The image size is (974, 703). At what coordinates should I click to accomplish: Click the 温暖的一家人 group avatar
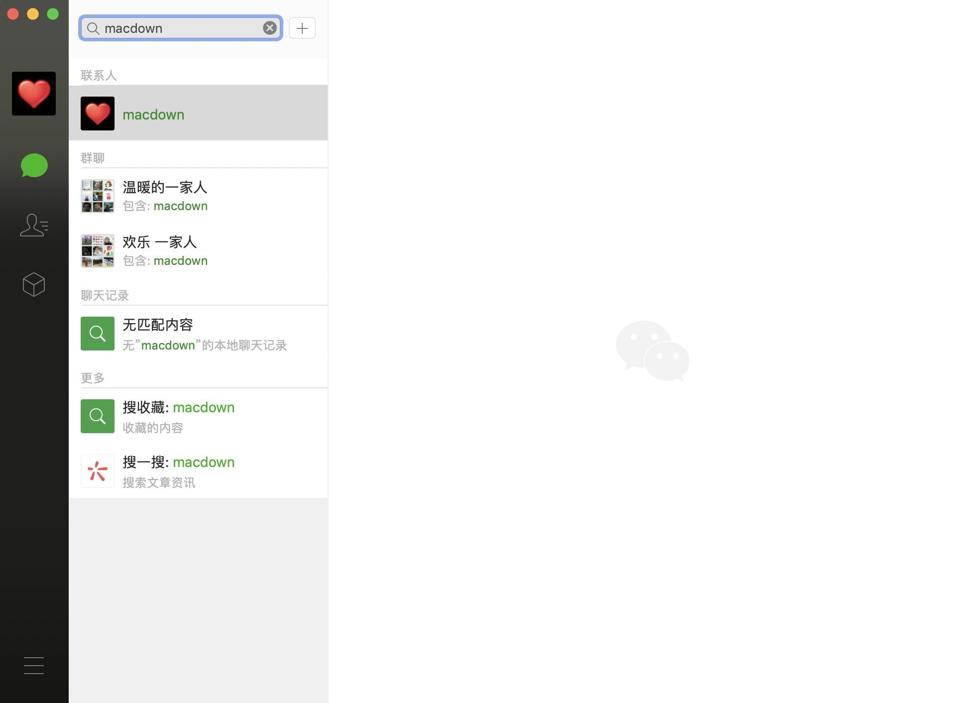tap(98, 196)
